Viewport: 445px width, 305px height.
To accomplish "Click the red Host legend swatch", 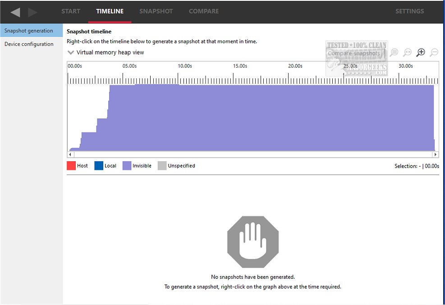I will (71, 166).
